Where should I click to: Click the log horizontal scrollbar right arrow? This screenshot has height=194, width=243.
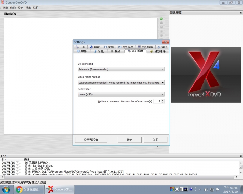[236, 177]
